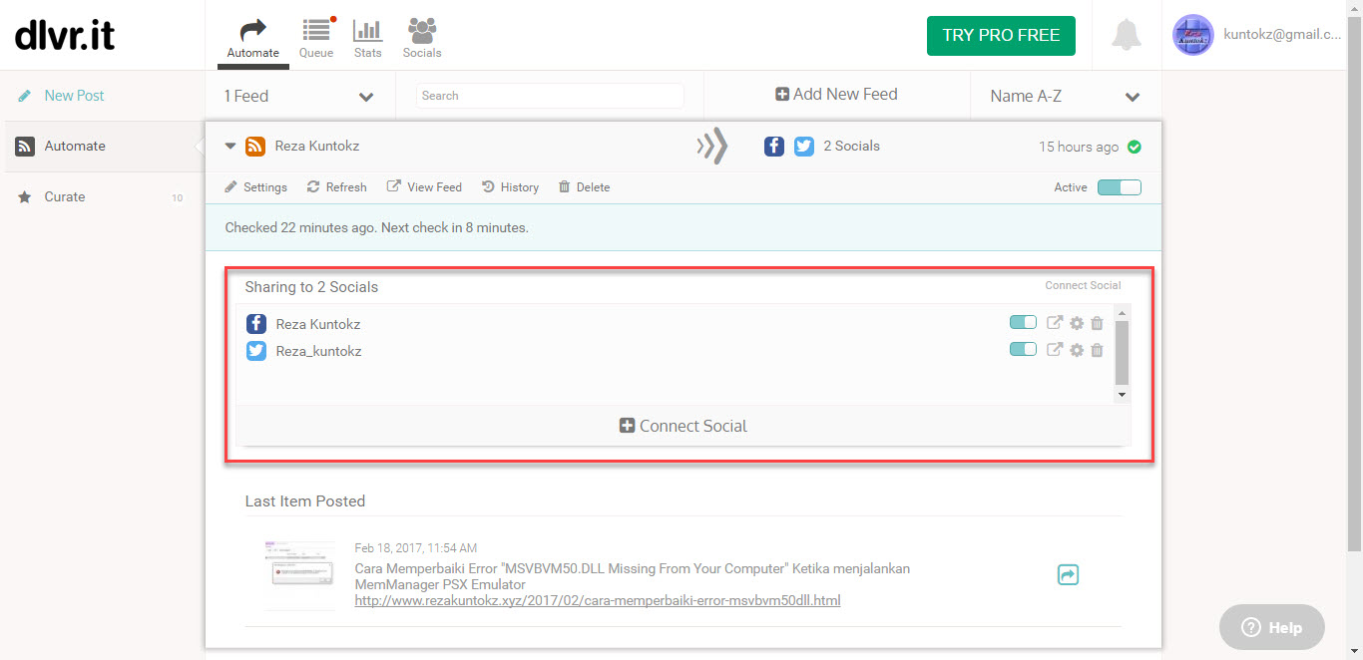Open the Help button

point(1271,627)
